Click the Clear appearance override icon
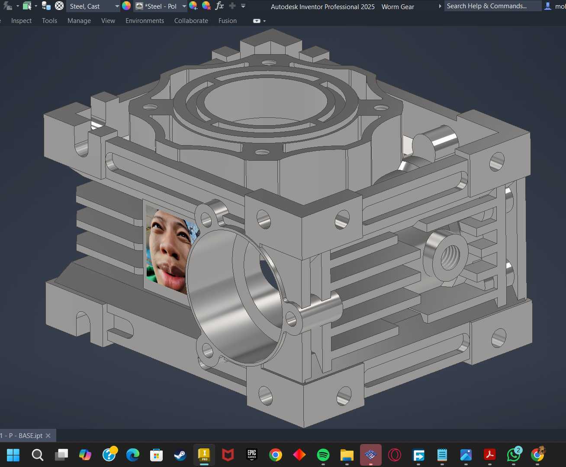The height and width of the screenshot is (467, 566). 206,6
